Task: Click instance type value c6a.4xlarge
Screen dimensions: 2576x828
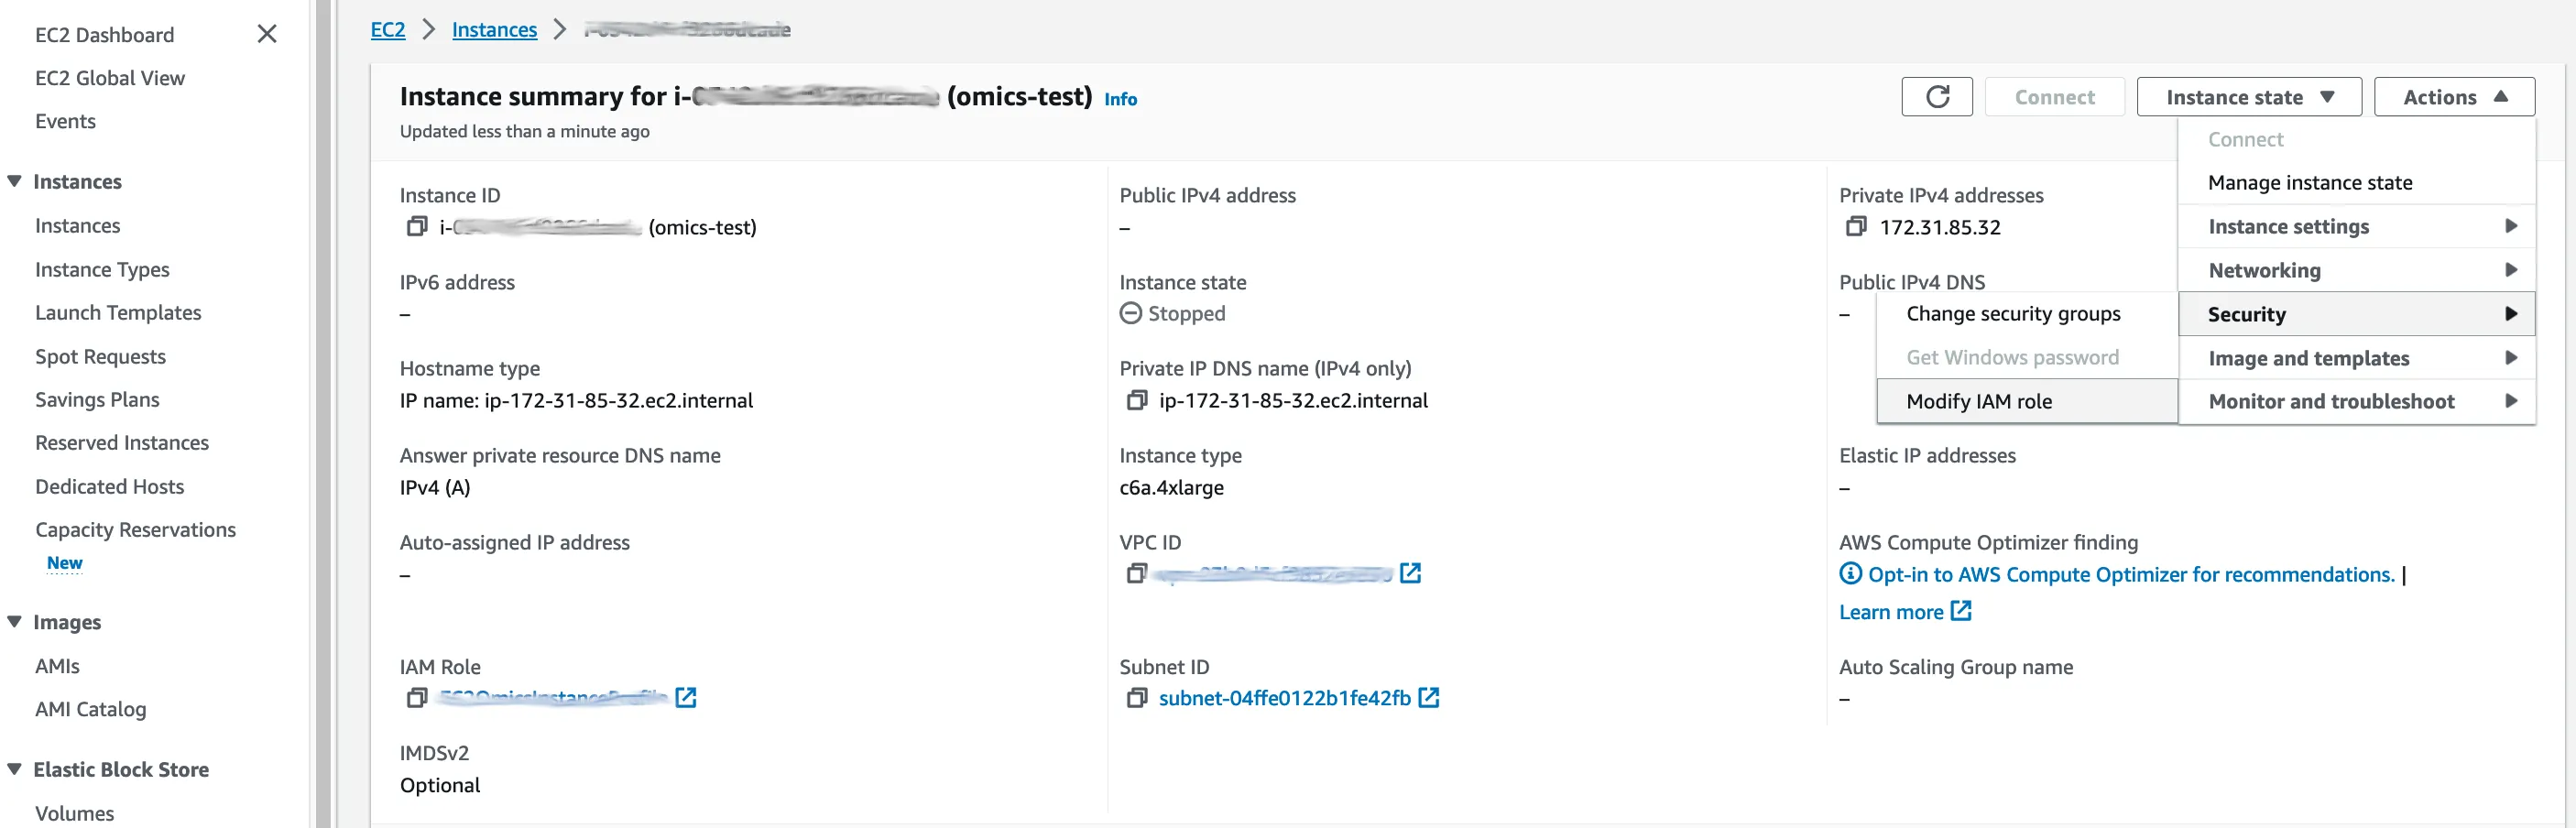Action: pos(1171,487)
